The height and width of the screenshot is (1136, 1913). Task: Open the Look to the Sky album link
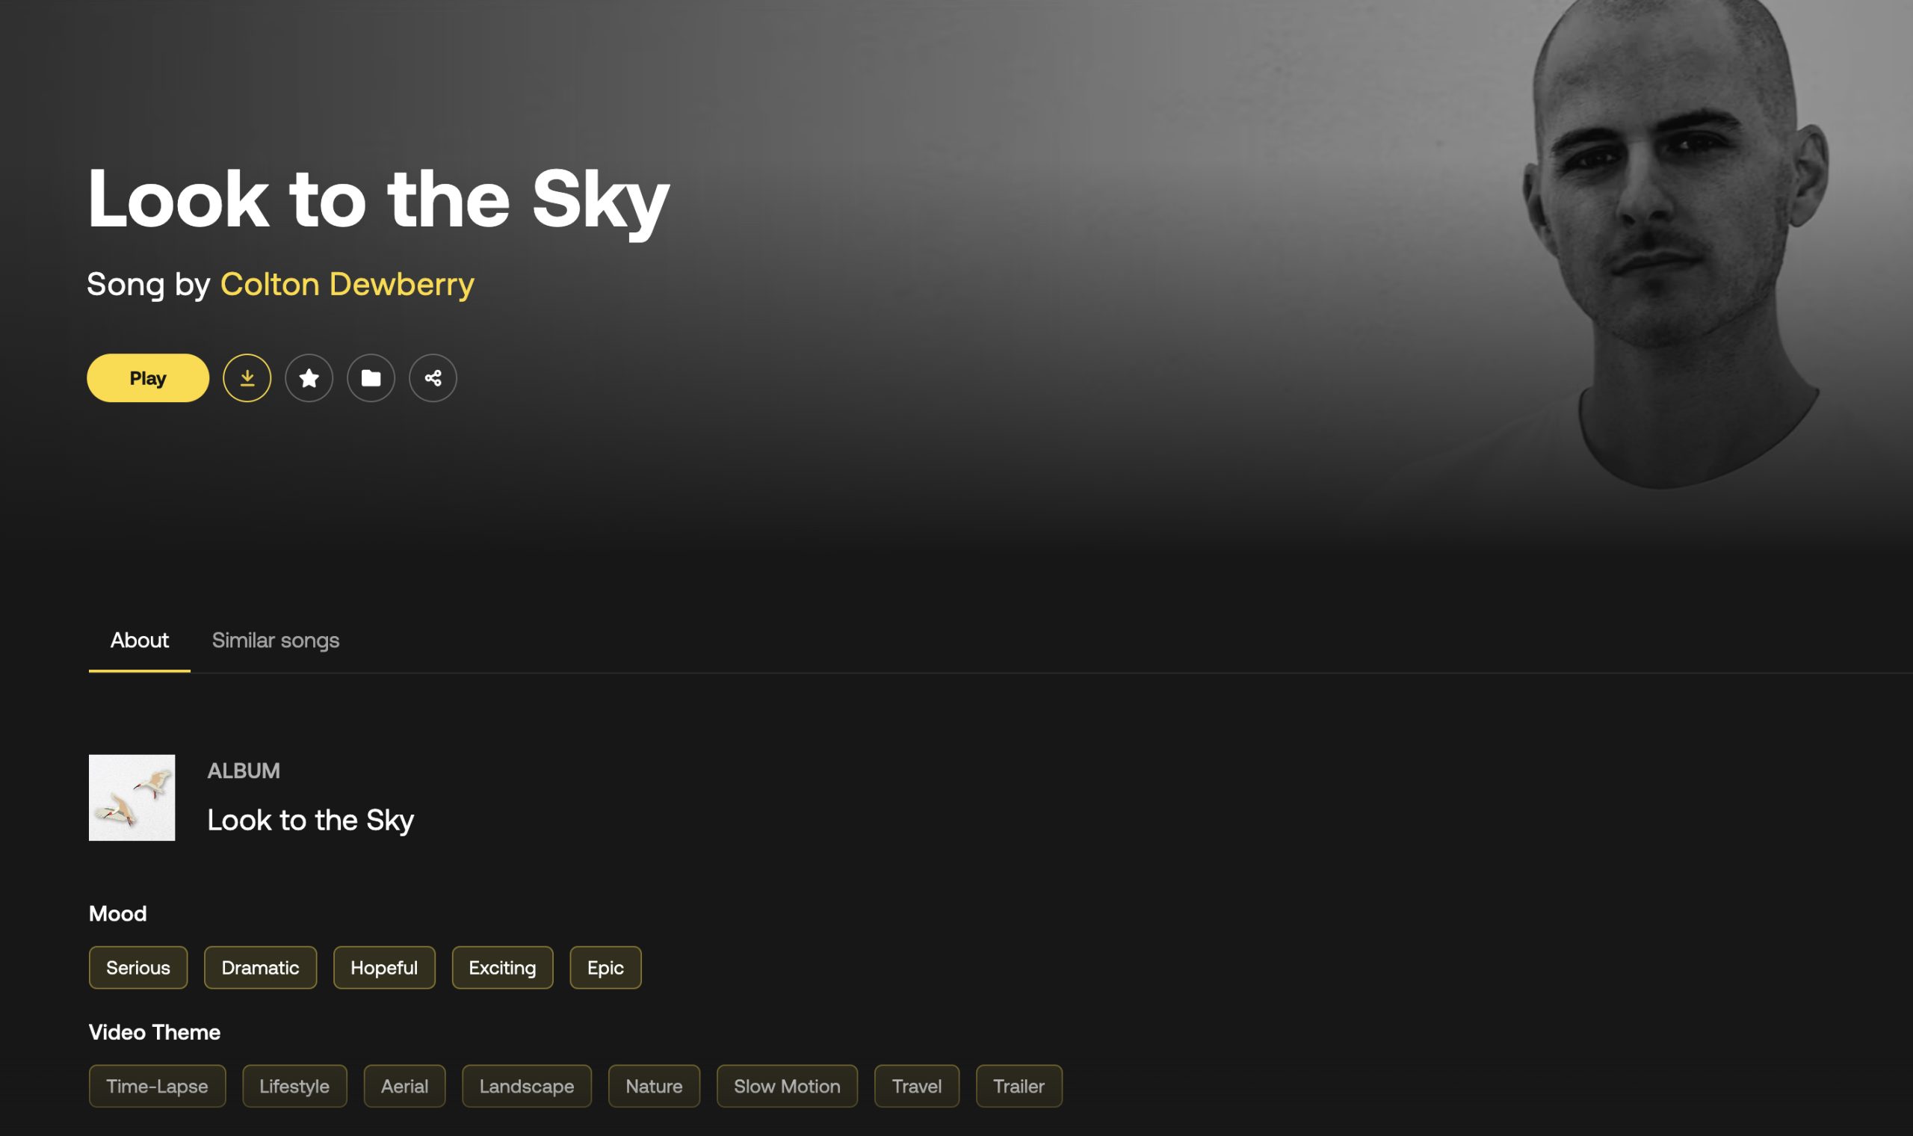[310, 820]
